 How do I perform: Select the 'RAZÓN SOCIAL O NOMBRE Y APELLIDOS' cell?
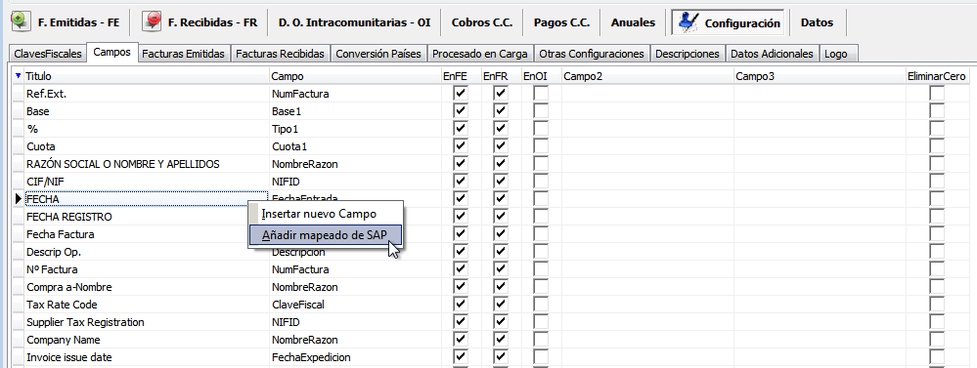pyautogui.click(x=146, y=164)
